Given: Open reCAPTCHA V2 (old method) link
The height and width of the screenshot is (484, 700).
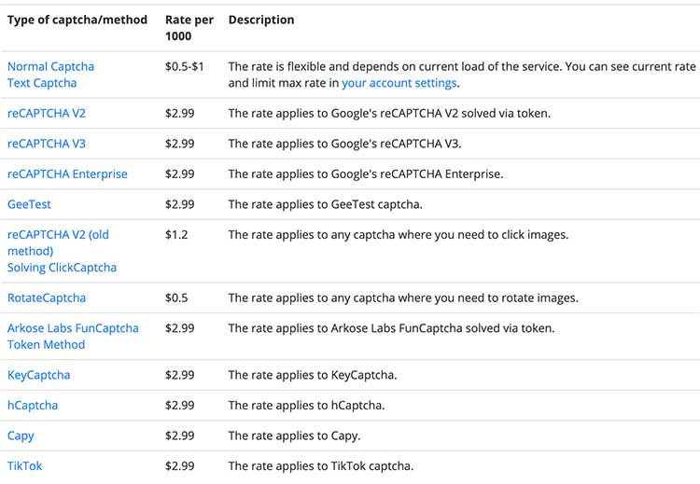Looking at the screenshot, I should [x=58, y=242].
